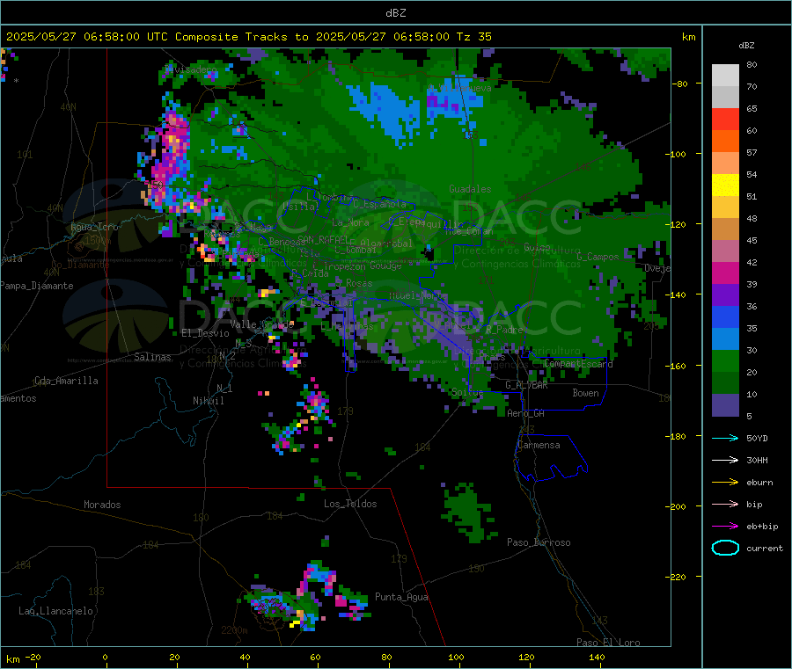Click the Lag.Llancanelo lake label
792x669 pixels.
click(x=56, y=612)
